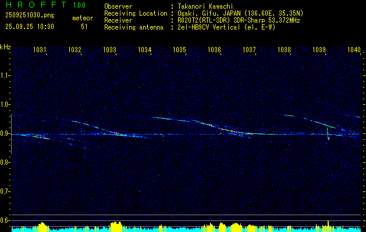366x232 pixels.
Task: Click time axis label 1039
Action: 319,49
